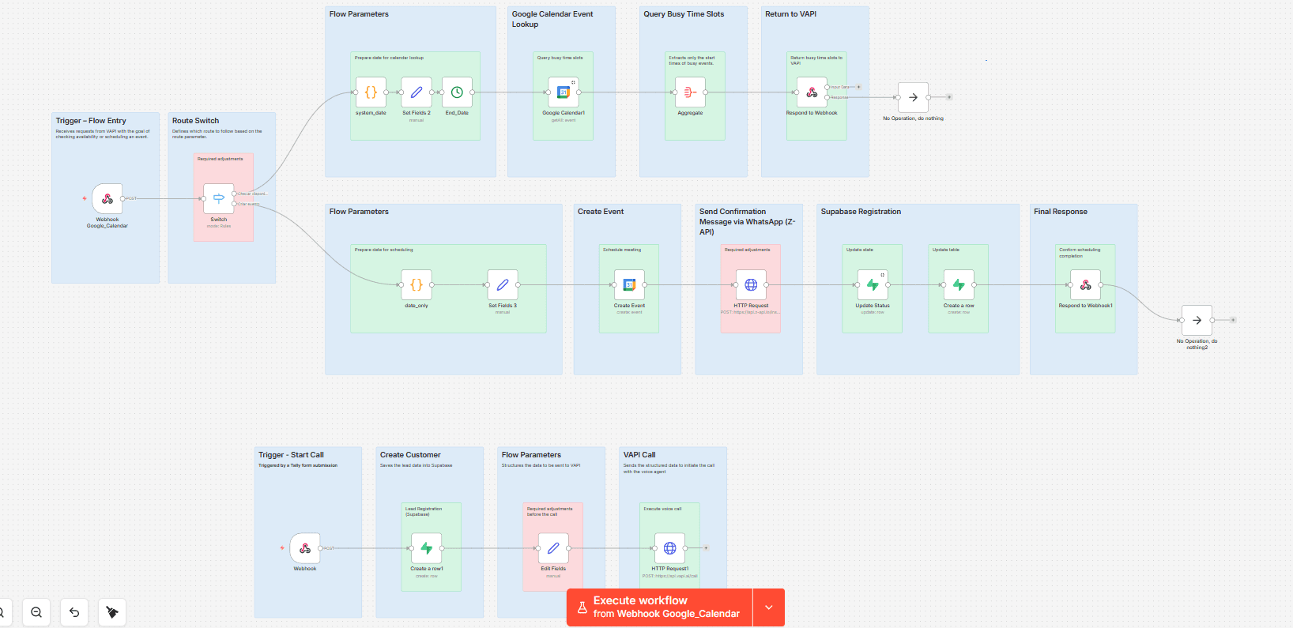1293x628 pixels.
Task: Open the Switch node
Action: click(x=219, y=198)
